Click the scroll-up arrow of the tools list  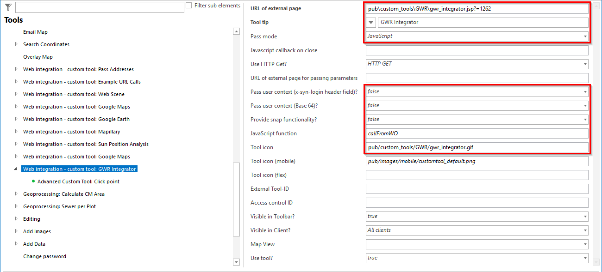(236, 31)
